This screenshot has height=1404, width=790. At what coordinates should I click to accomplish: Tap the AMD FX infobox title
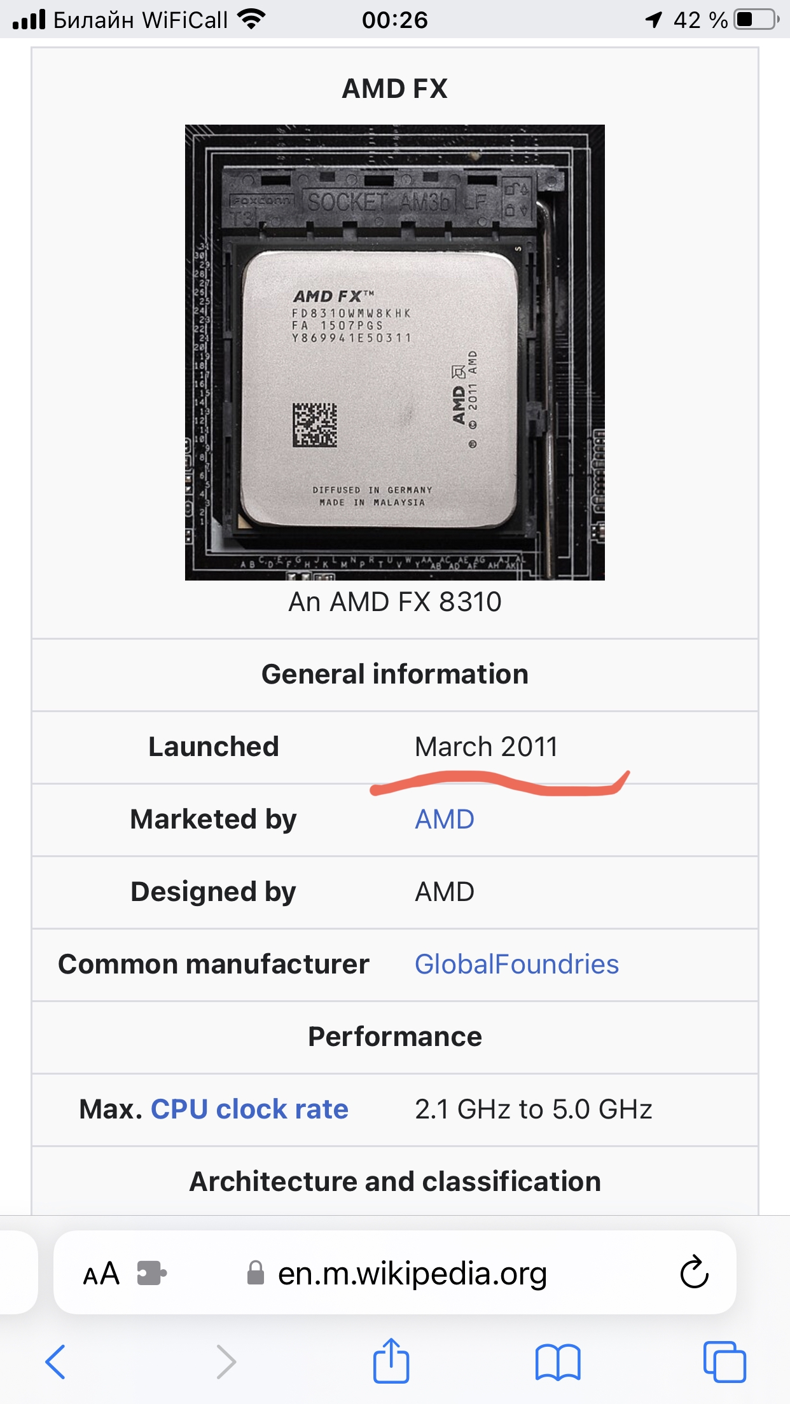395,88
